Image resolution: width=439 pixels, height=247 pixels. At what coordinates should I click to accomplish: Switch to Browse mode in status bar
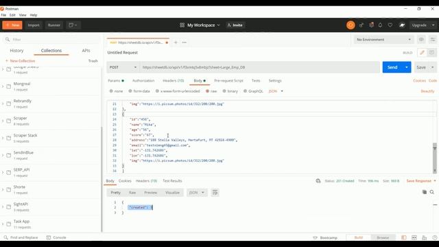pyautogui.click(x=383, y=237)
